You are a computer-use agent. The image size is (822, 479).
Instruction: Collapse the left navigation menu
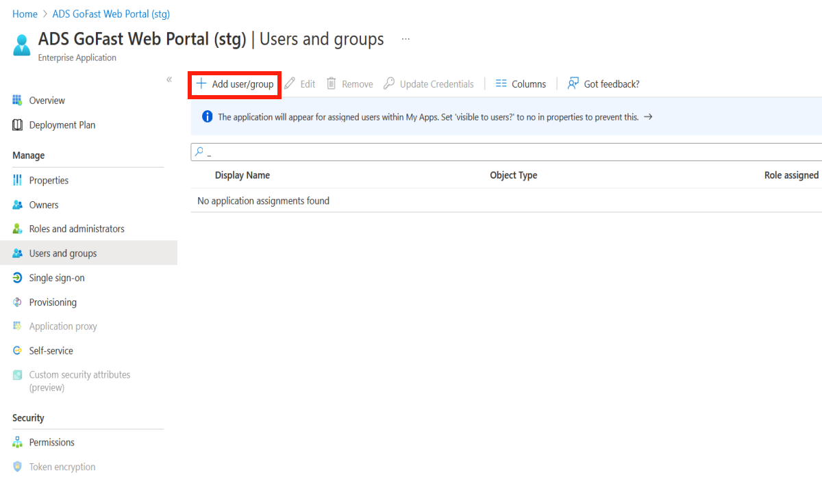(169, 80)
